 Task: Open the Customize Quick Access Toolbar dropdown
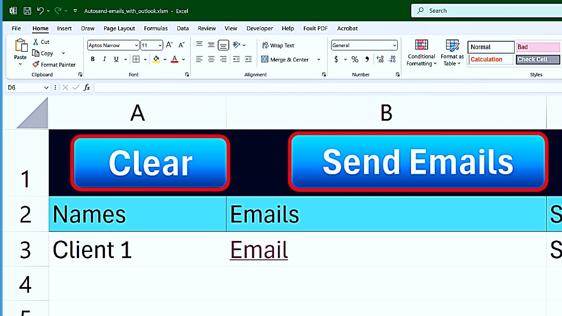point(75,11)
